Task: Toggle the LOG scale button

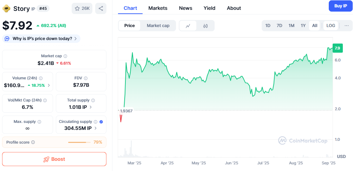Action: tap(331, 26)
